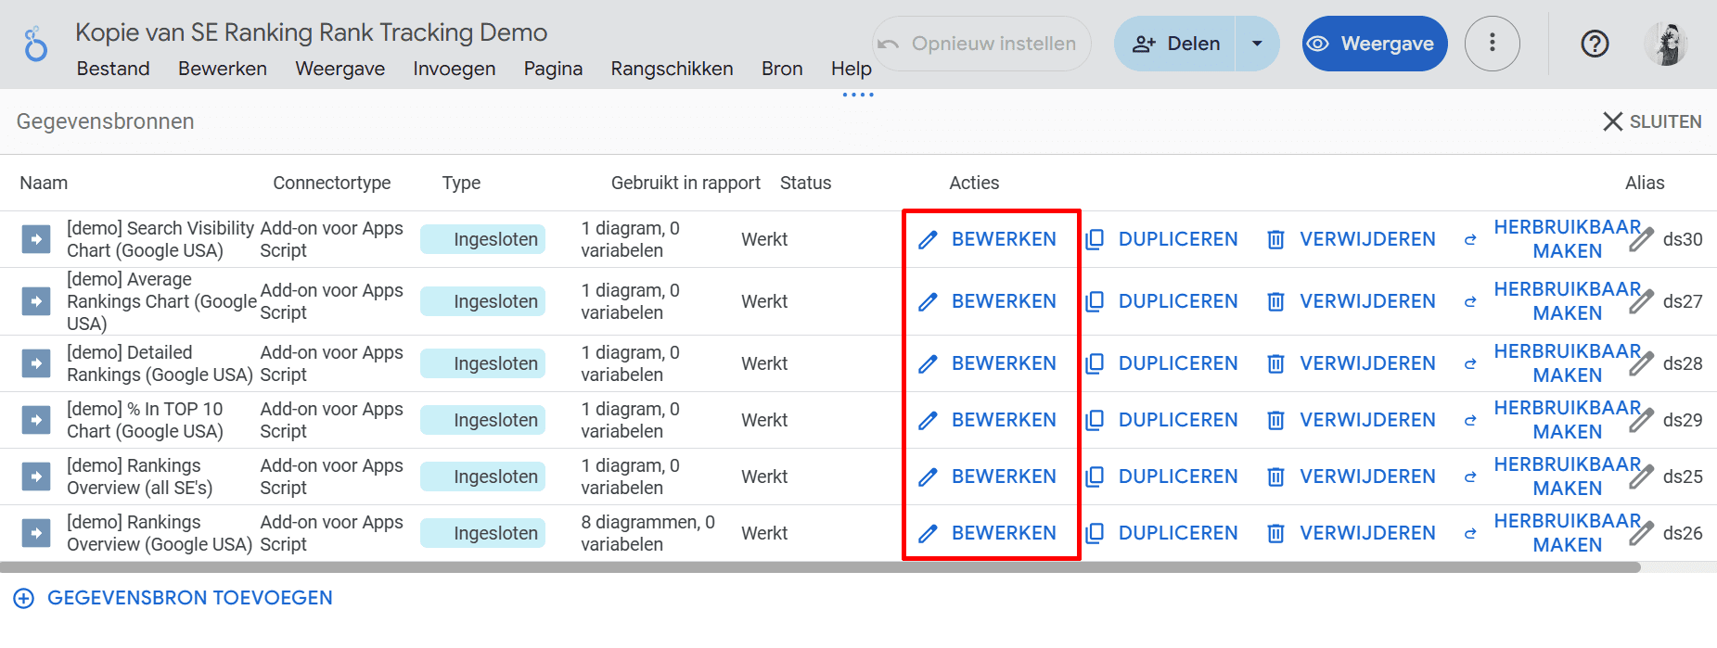Open the Rangschikken menu
This screenshot has height=648, width=1717.
tap(672, 69)
